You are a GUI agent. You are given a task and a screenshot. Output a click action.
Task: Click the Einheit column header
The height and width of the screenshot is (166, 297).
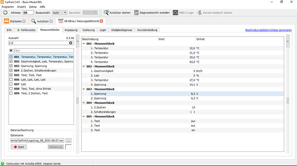(240, 39)
